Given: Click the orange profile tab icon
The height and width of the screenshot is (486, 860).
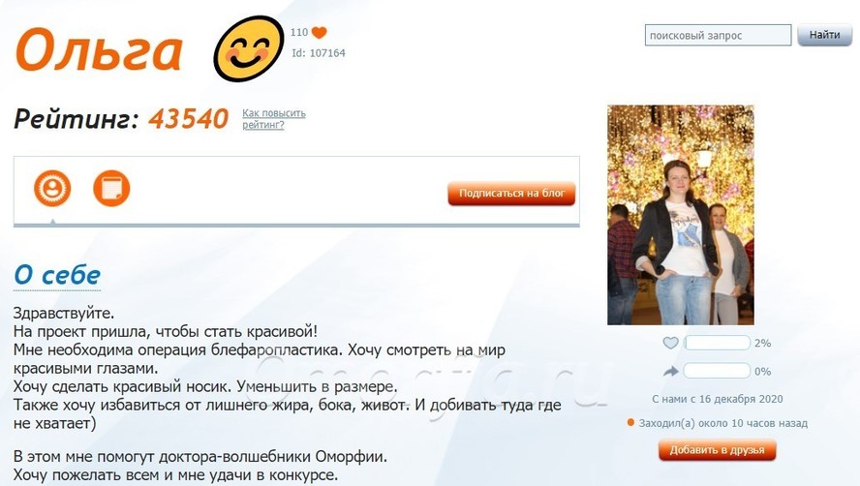Looking at the screenshot, I should [x=52, y=188].
